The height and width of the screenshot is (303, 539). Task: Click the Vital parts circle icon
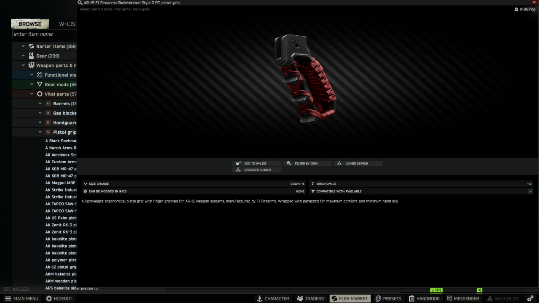coord(40,94)
